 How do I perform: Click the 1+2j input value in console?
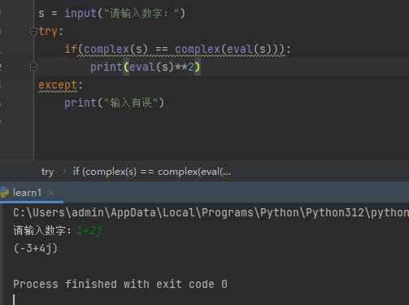pos(89,231)
